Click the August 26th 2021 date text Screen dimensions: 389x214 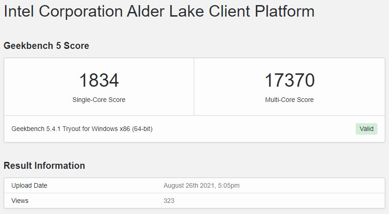click(190, 185)
